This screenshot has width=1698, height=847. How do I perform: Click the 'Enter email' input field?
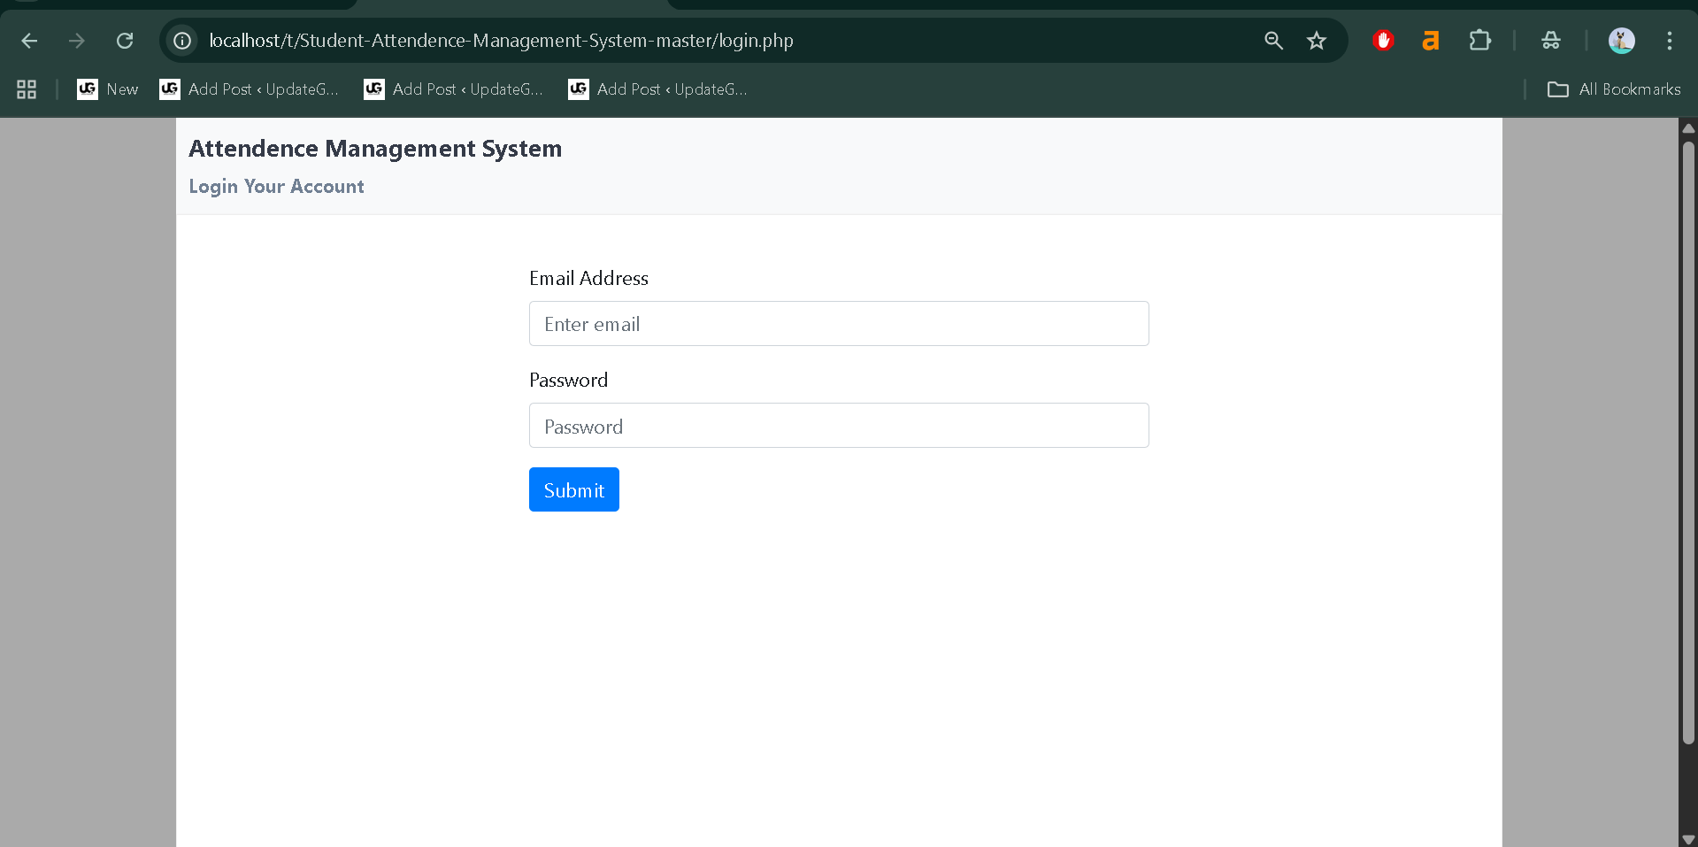[838, 323]
